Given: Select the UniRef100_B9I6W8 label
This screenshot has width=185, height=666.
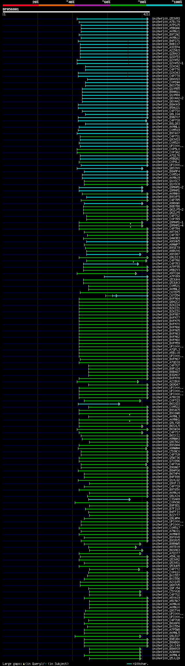Looking at the screenshot, I should click(x=166, y=413).
